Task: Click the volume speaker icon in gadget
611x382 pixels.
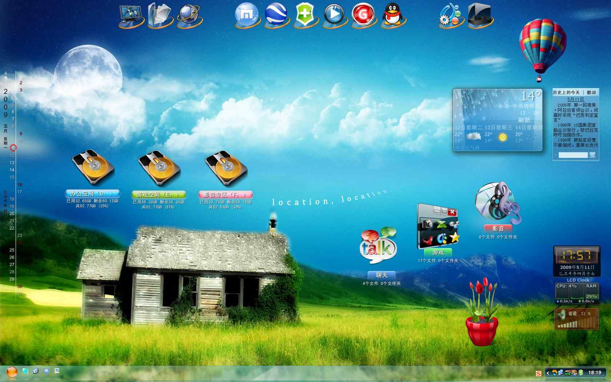Action: pos(562,314)
